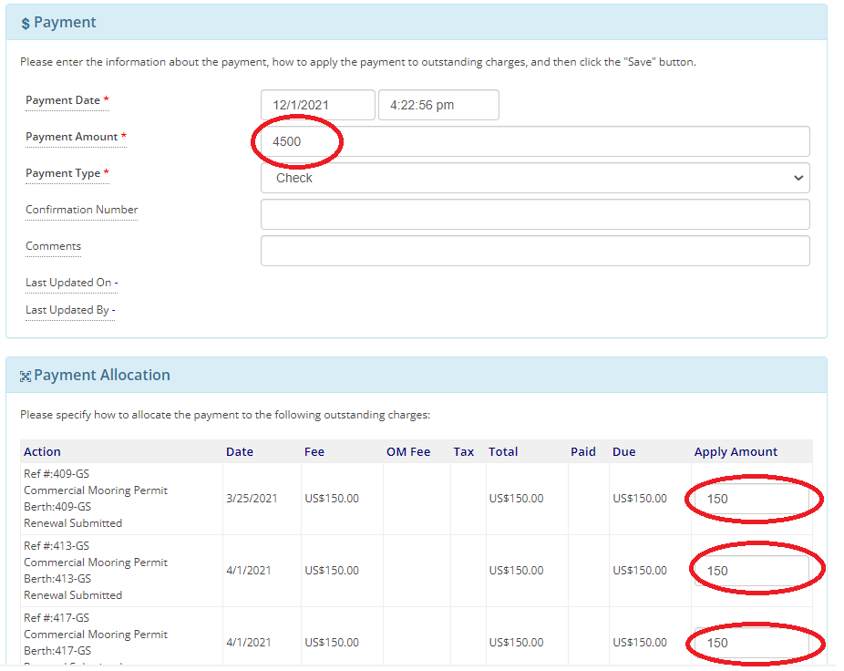The image size is (844, 671).
Task: Click the Last Updated By label
Action: pos(68,310)
